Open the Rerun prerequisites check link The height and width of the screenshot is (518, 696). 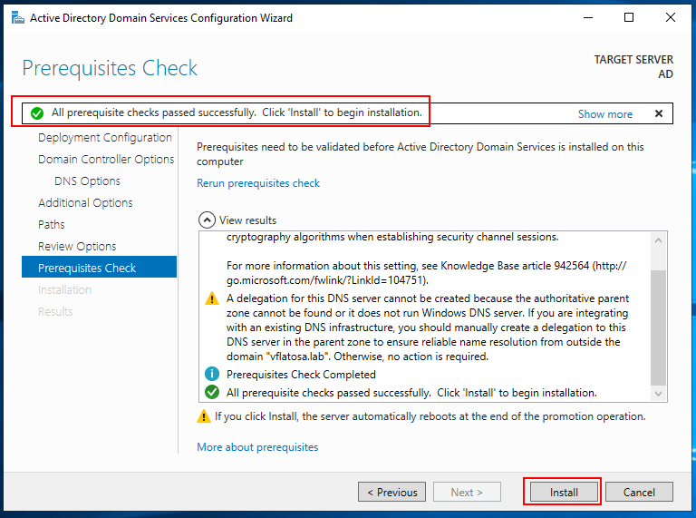tap(258, 183)
